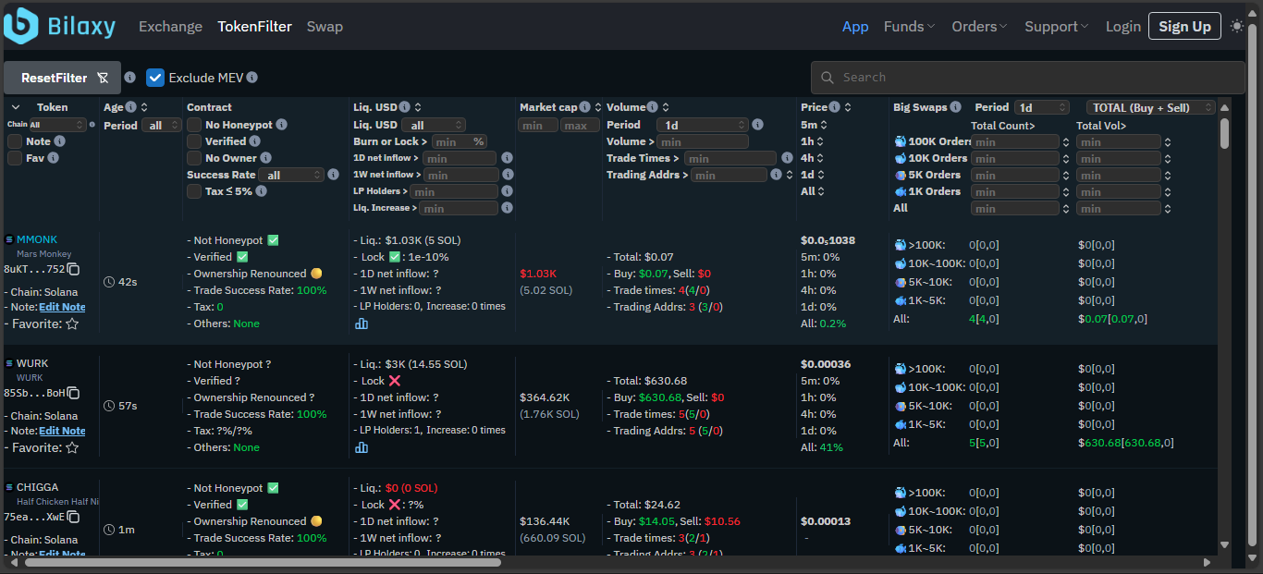Open the Funds menu

[x=908, y=27]
